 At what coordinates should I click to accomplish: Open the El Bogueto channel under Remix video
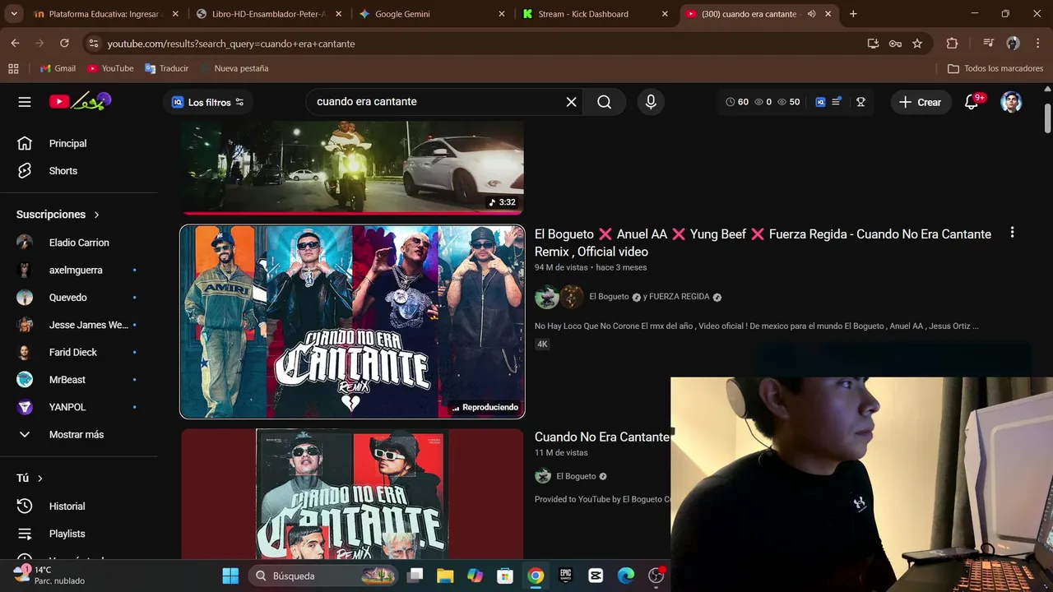[x=609, y=297]
